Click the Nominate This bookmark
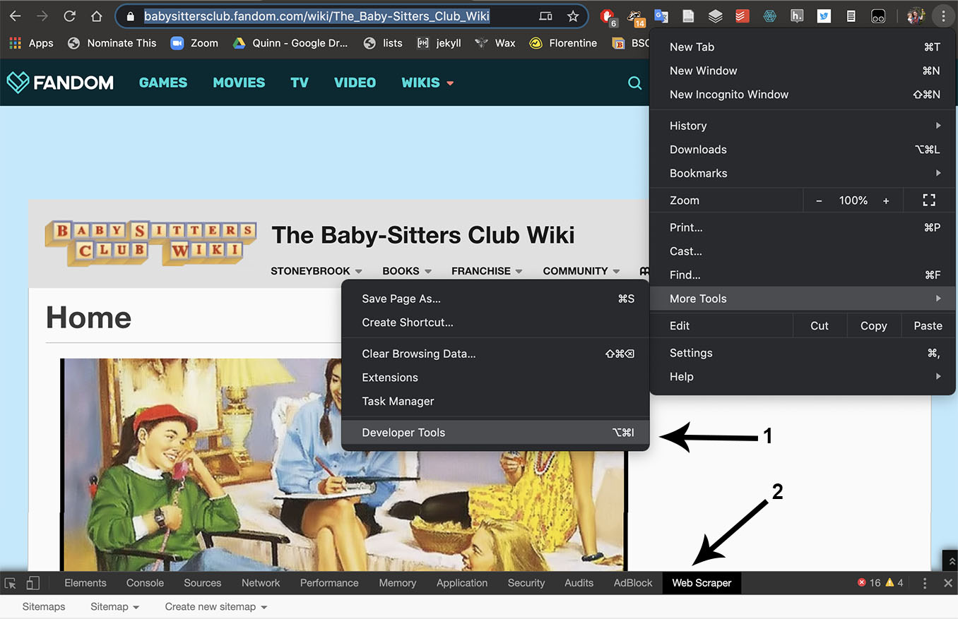 coord(121,43)
